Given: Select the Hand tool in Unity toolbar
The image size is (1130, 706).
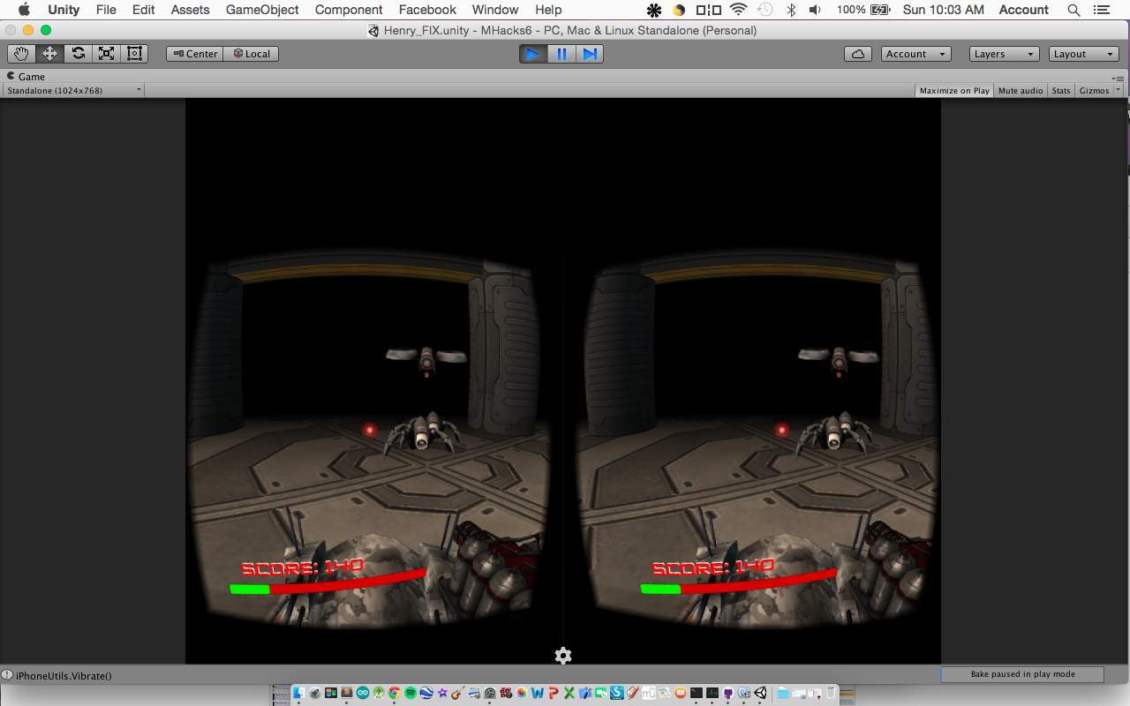Looking at the screenshot, I should [x=21, y=54].
